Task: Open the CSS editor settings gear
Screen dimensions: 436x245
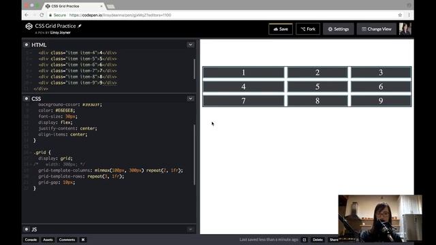Action: coord(27,99)
